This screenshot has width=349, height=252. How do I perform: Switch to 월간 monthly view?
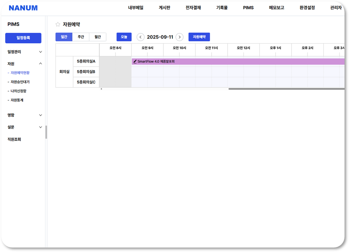(x=98, y=37)
